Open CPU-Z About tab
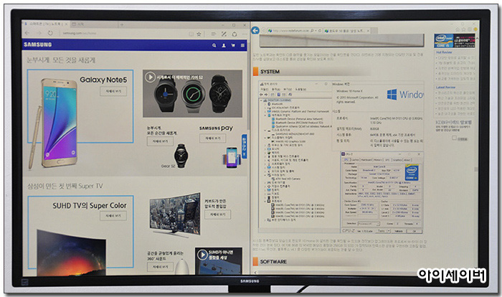The image size is (502, 297). [407, 159]
